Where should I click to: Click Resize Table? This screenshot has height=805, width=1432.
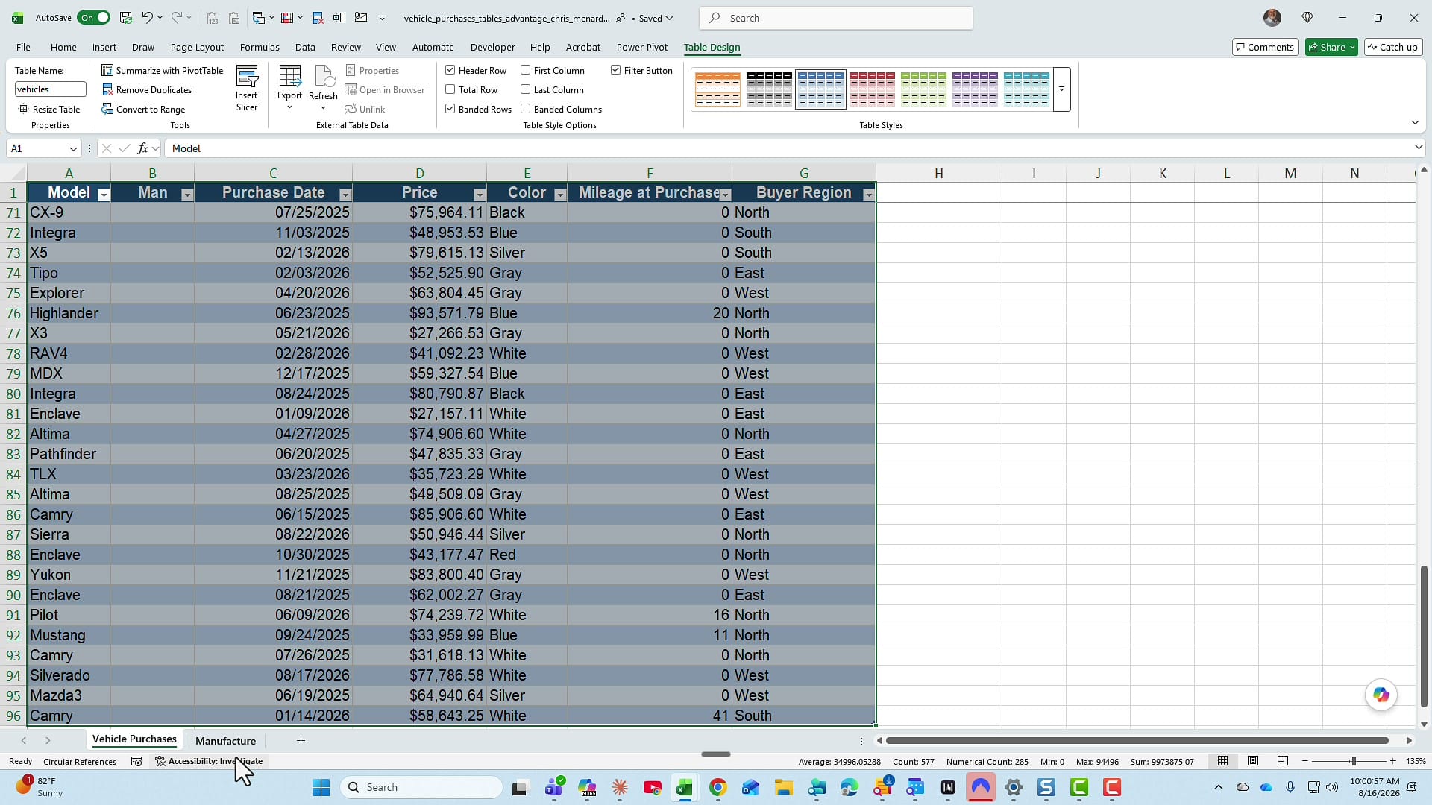50,109
